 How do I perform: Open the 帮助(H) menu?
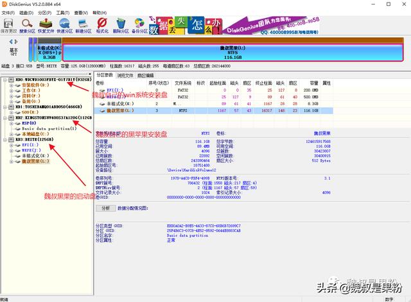click(x=100, y=13)
